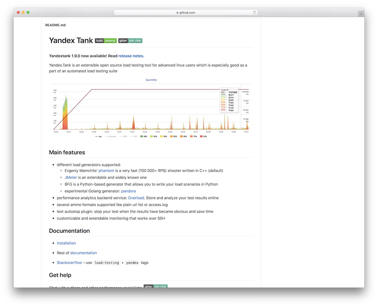378x307 pixels.
Task: Open the JMeter link
Action: click(x=71, y=177)
